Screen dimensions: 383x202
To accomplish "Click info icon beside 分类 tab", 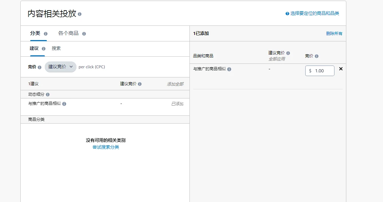I will 46,34.
